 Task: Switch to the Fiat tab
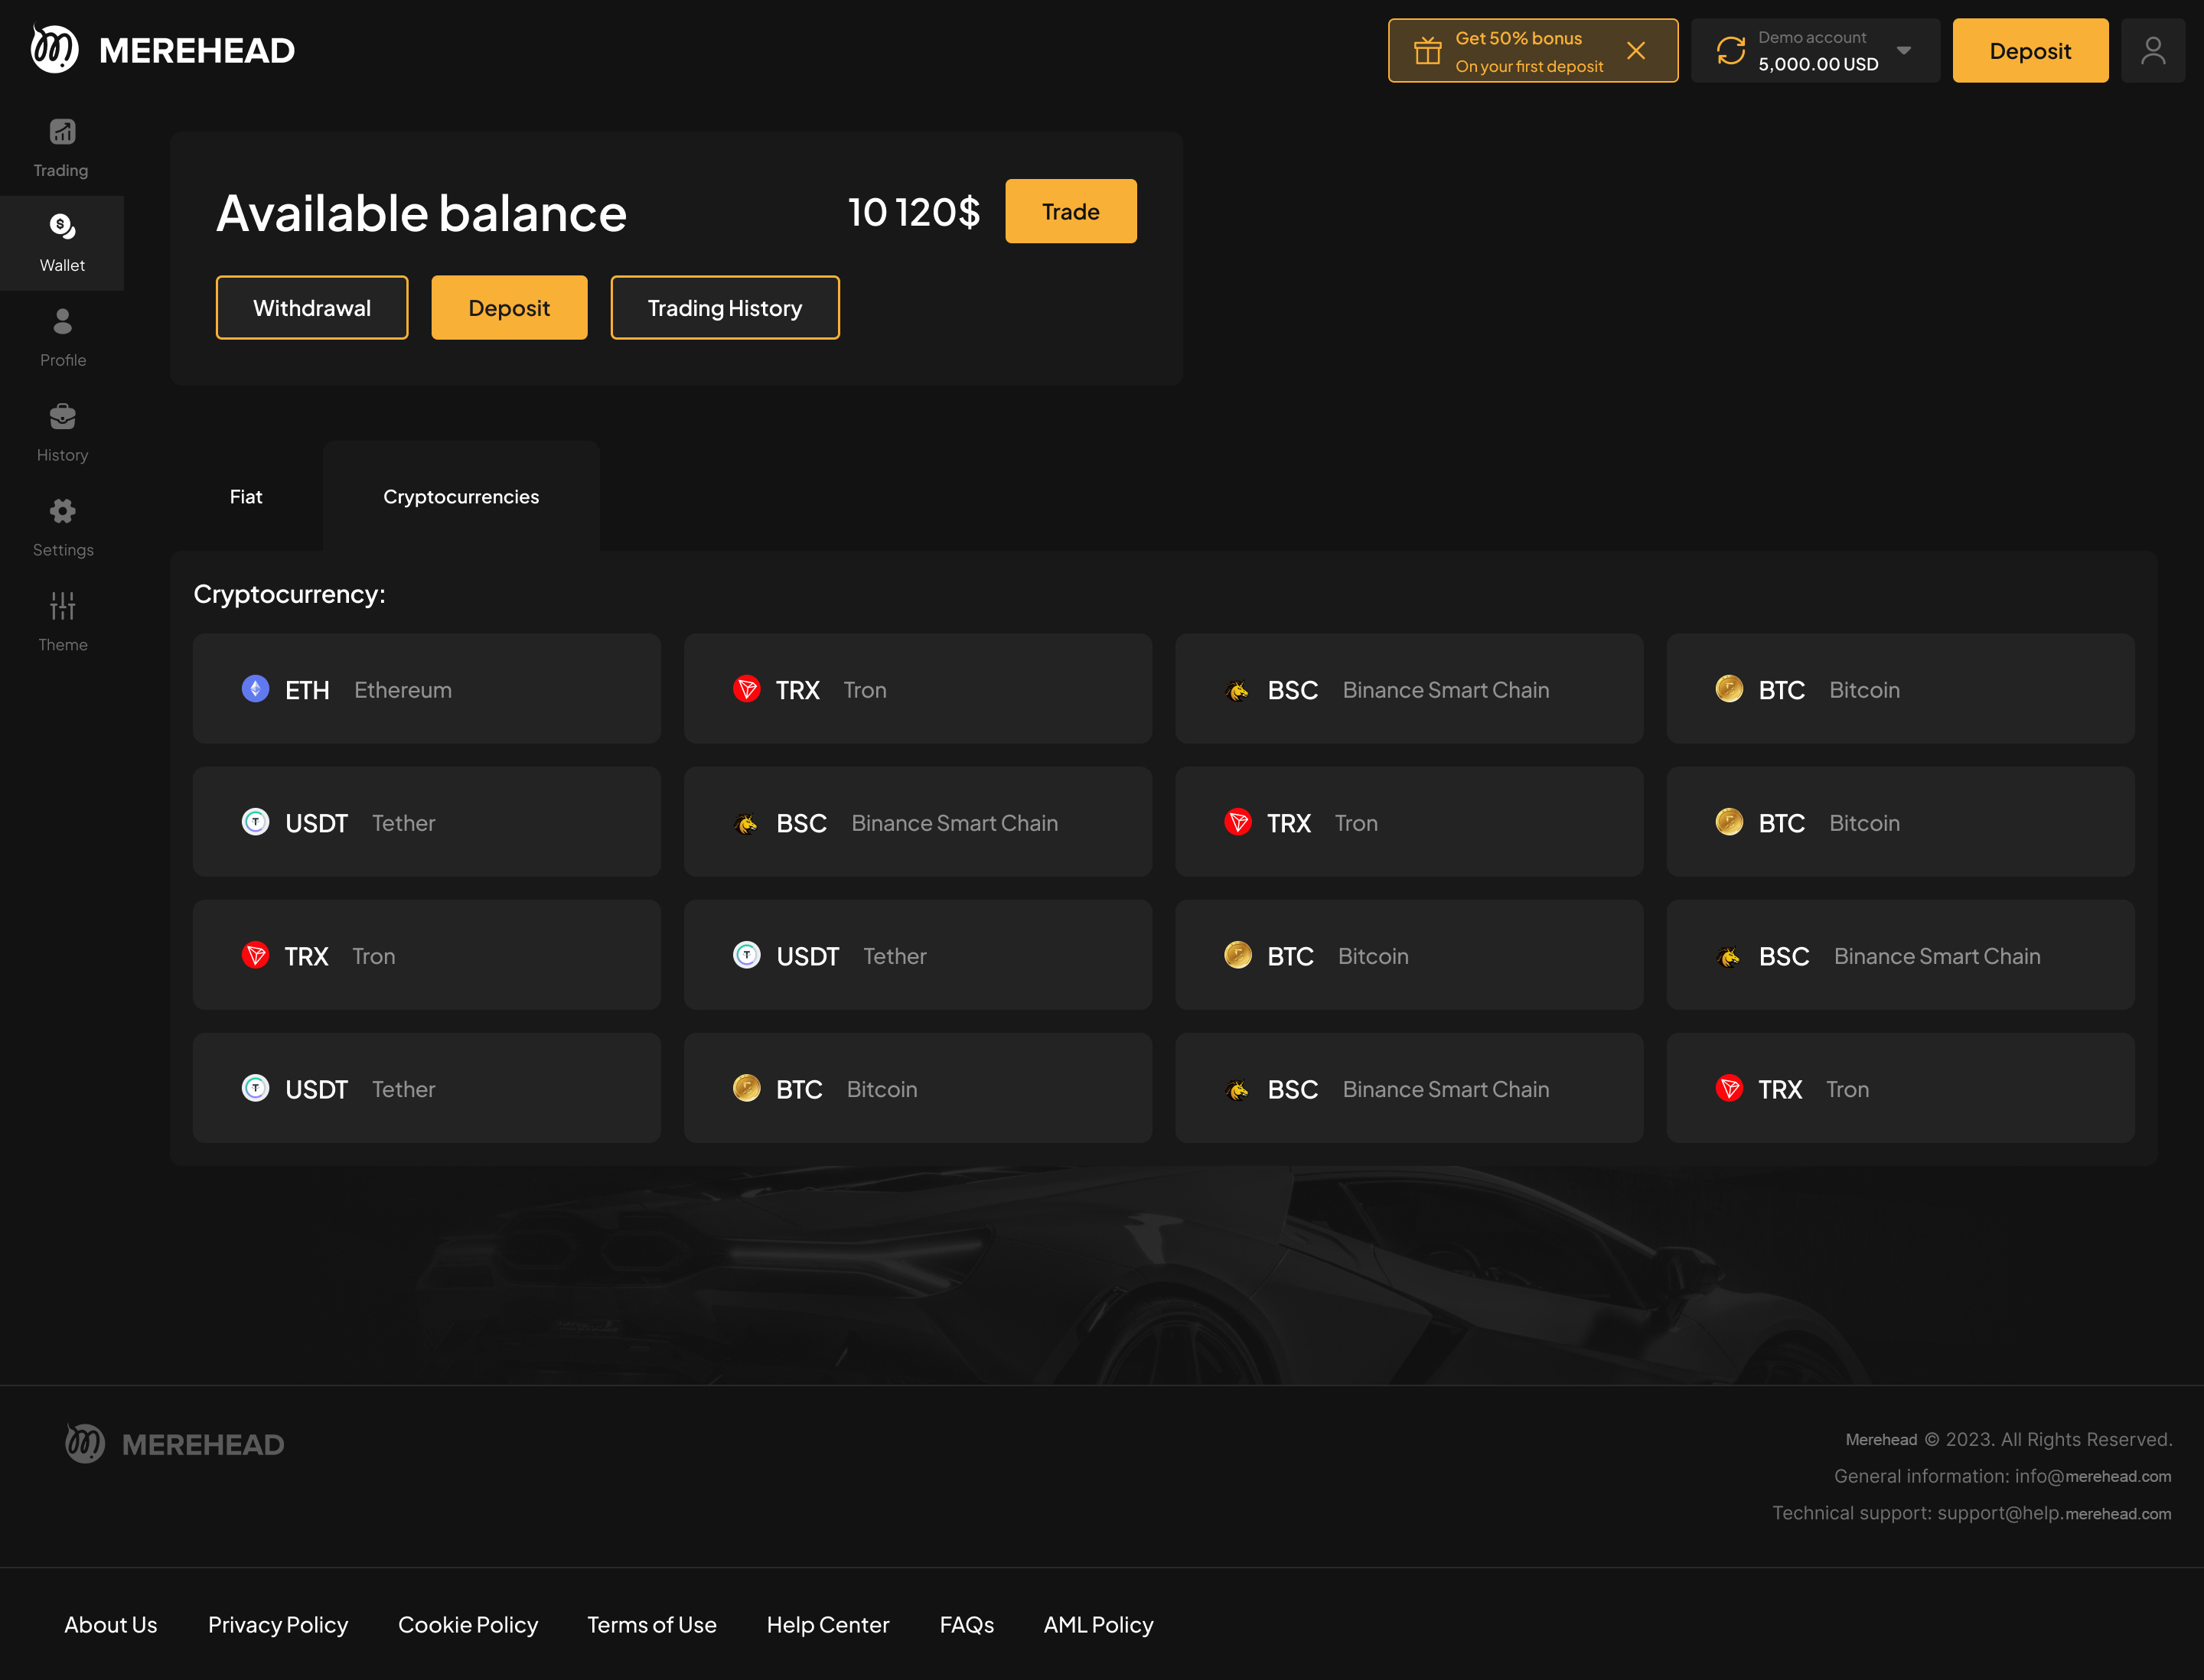[246, 497]
